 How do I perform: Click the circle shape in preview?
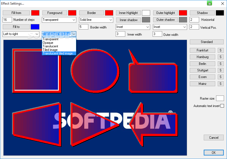click(x=95, y=71)
